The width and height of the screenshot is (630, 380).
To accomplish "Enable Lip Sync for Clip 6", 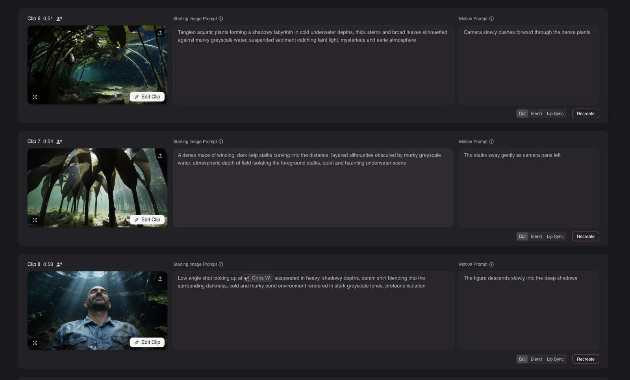I will (x=555, y=114).
